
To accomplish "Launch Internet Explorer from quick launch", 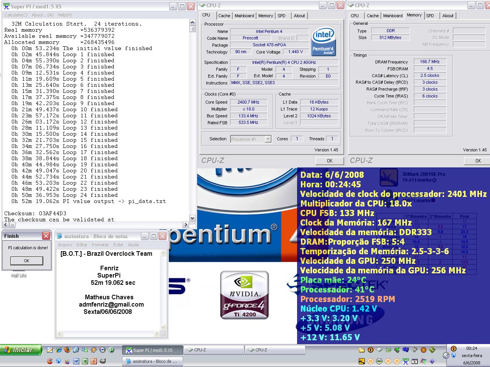I will point(59,350).
